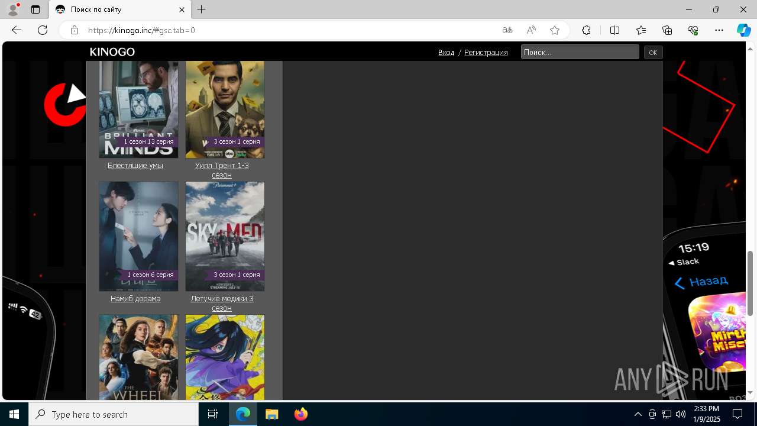Image resolution: width=757 pixels, height=426 pixels.
Task: Click the taskbar search box
Action: [114, 414]
